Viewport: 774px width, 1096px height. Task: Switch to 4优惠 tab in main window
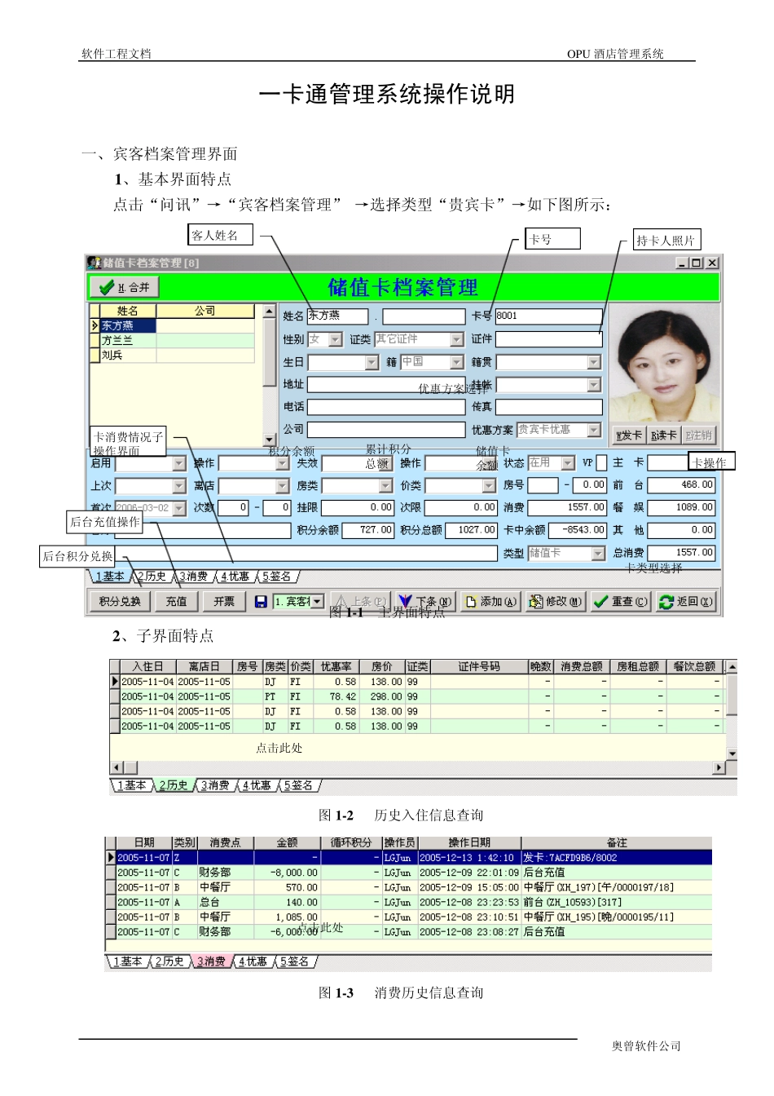point(235,576)
